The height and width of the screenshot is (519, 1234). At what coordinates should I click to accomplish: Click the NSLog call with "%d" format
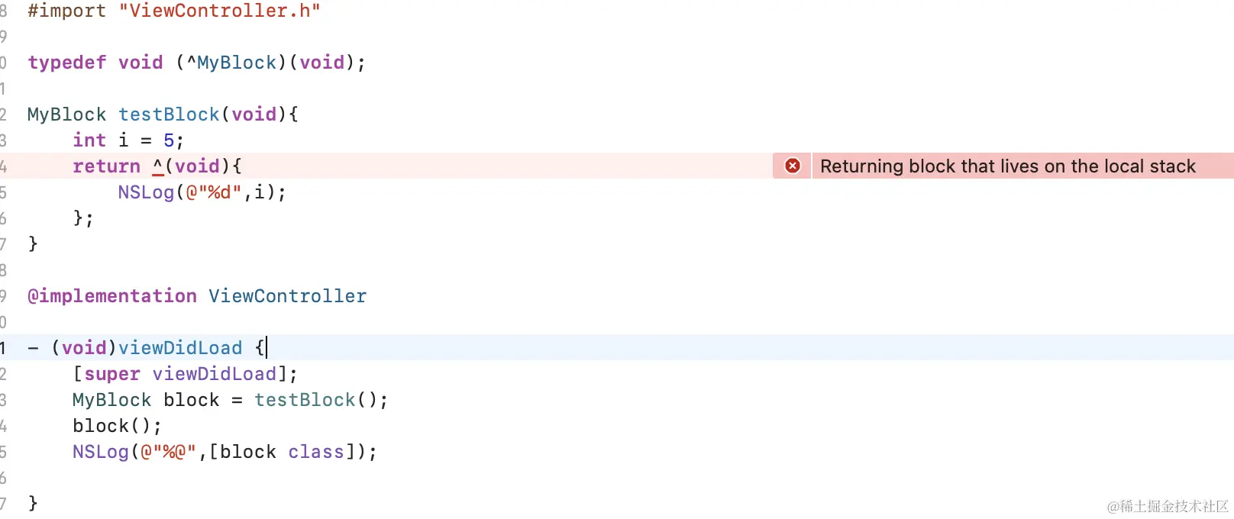(x=146, y=192)
